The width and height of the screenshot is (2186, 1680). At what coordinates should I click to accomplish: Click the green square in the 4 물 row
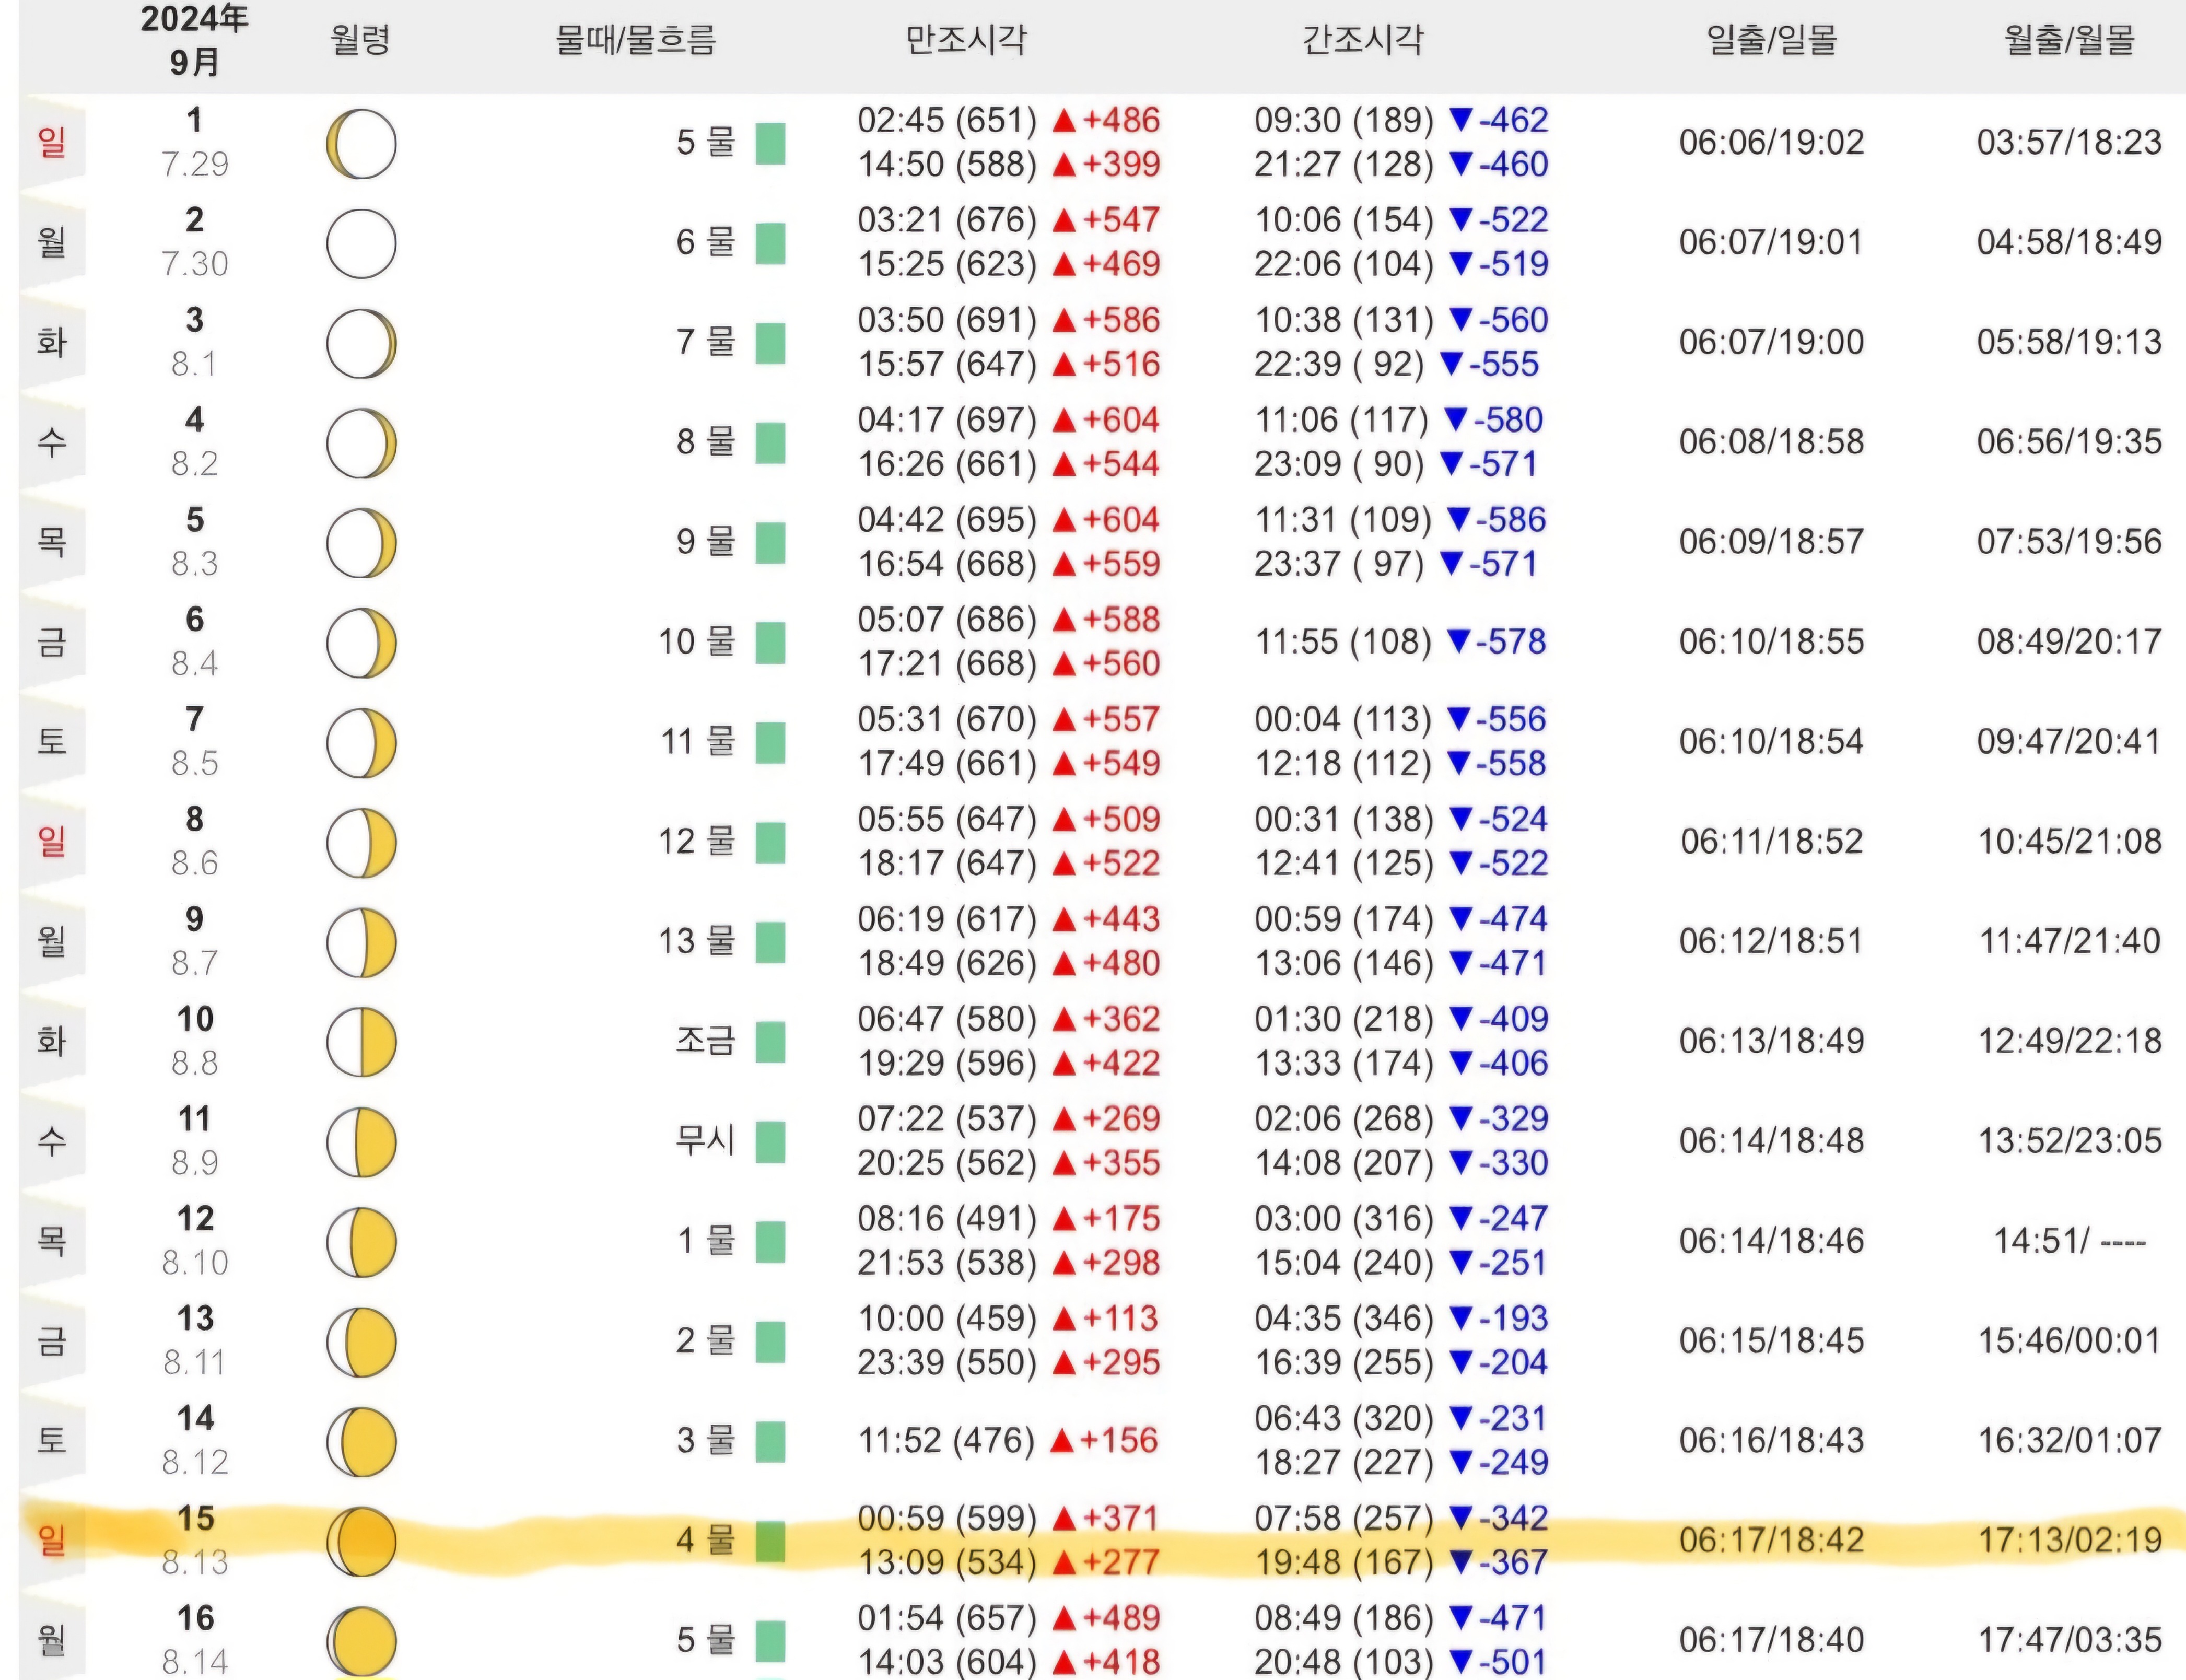[x=770, y=1541]
